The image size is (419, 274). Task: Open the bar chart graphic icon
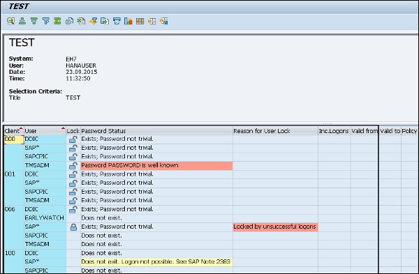(128, 21)
